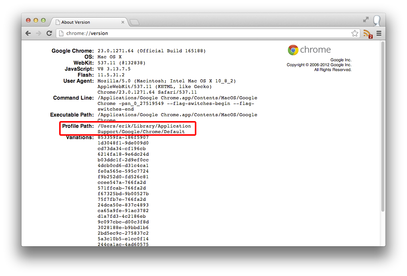Click the 'Executable Path:' label
Viewport: 407px width, 276px height.
pyautogui.click(x=72, y=115)
